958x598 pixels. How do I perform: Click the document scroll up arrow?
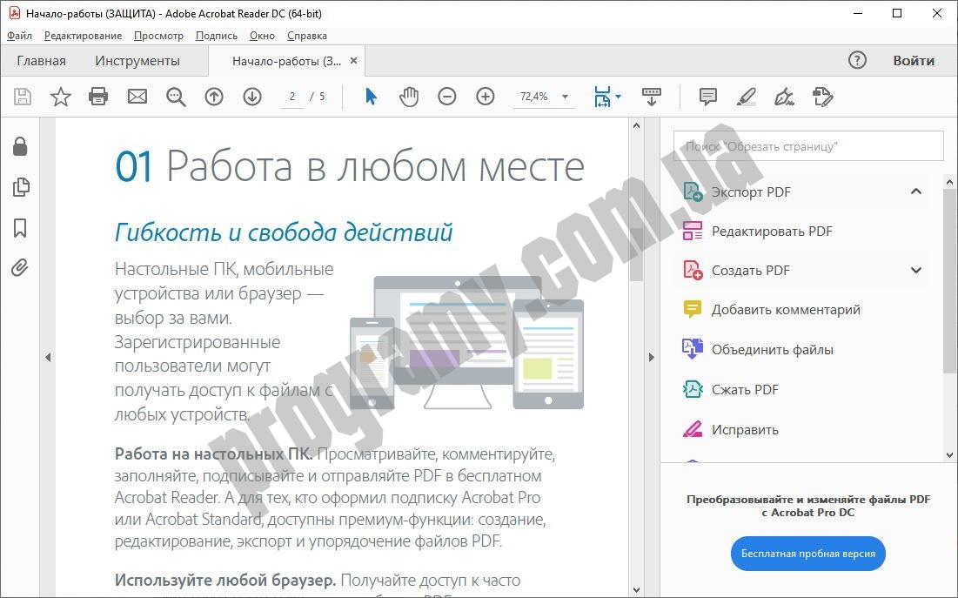coord(636,125)
